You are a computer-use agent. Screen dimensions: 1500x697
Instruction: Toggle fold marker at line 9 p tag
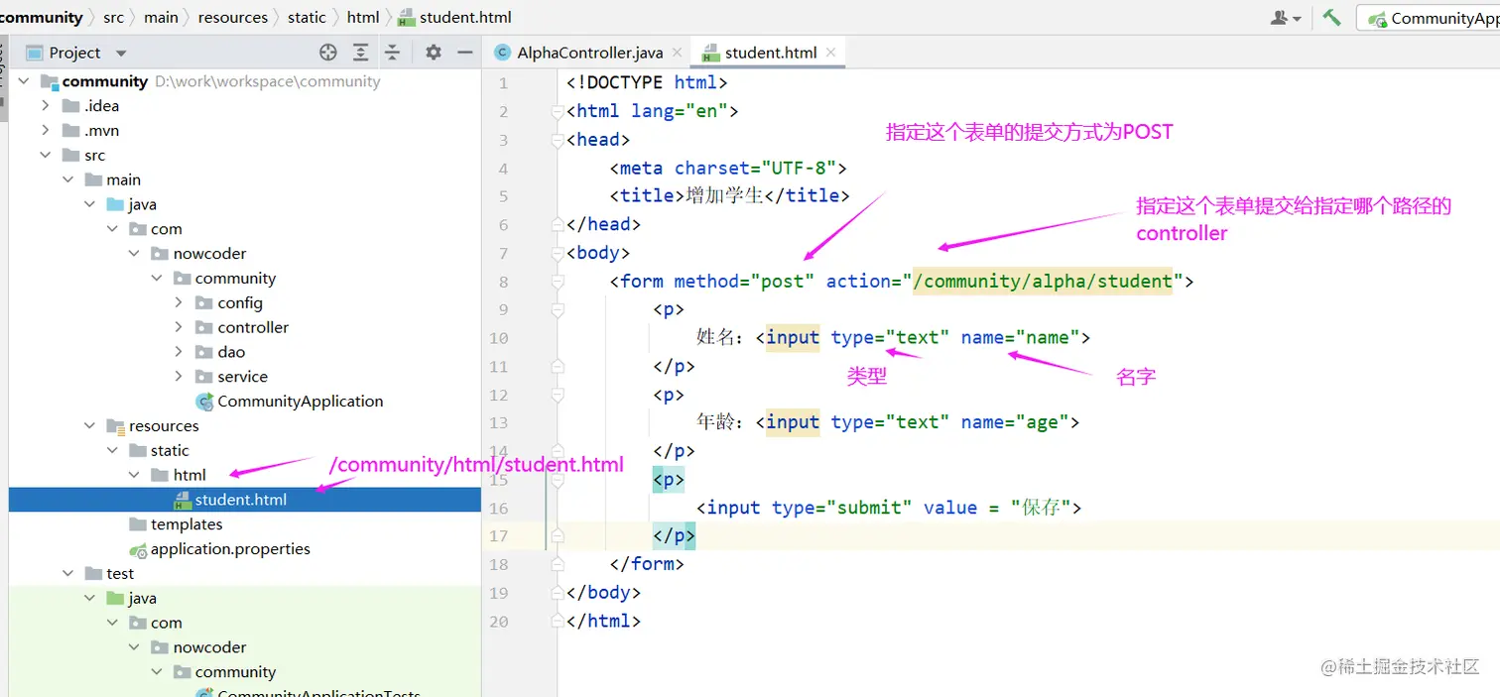558,309
